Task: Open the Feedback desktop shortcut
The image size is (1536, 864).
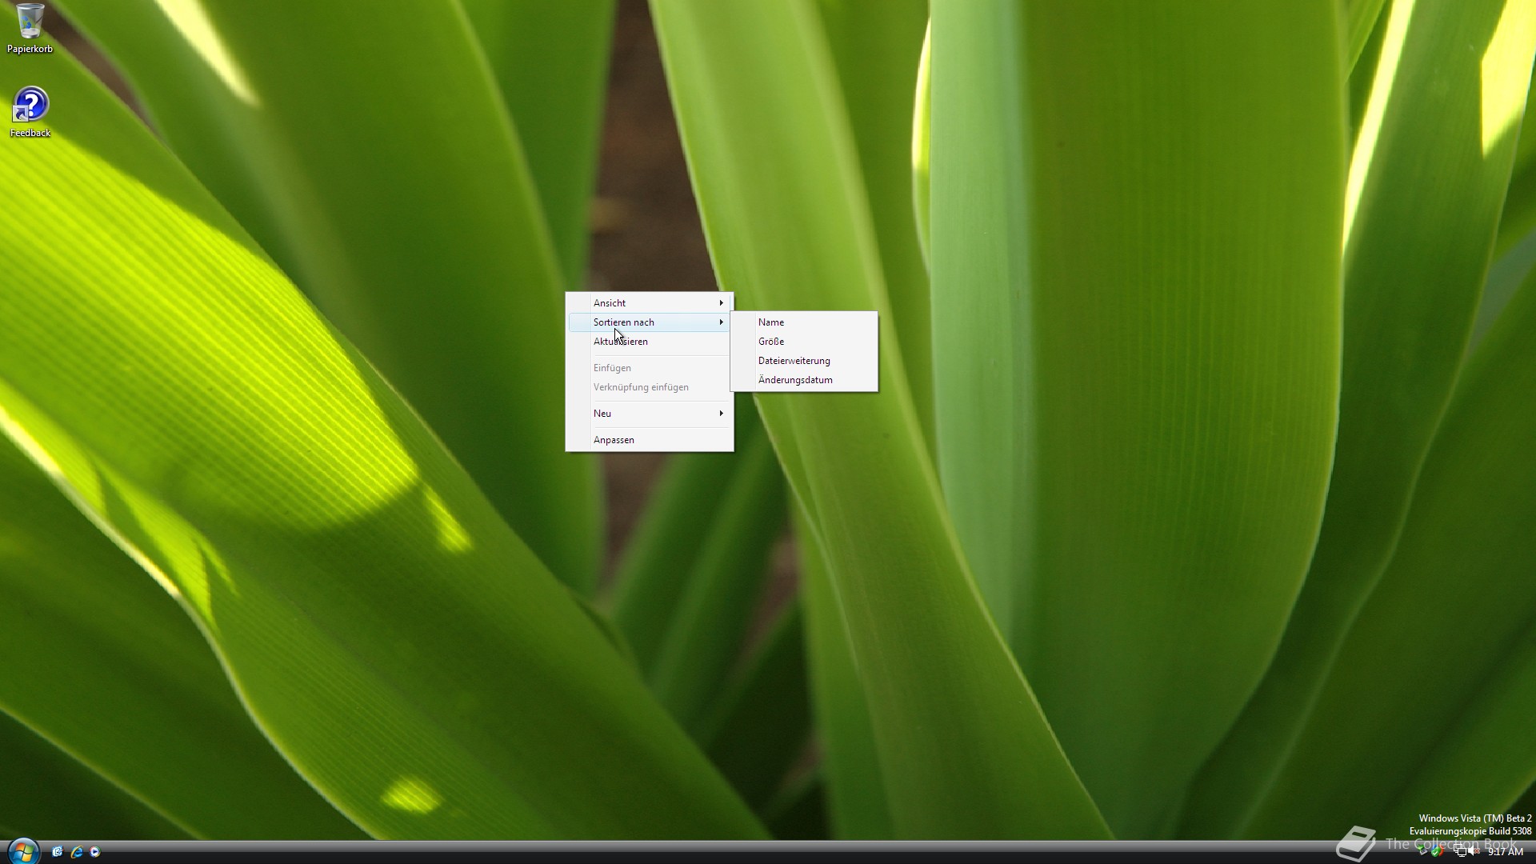Action: (x=30, y=113)
